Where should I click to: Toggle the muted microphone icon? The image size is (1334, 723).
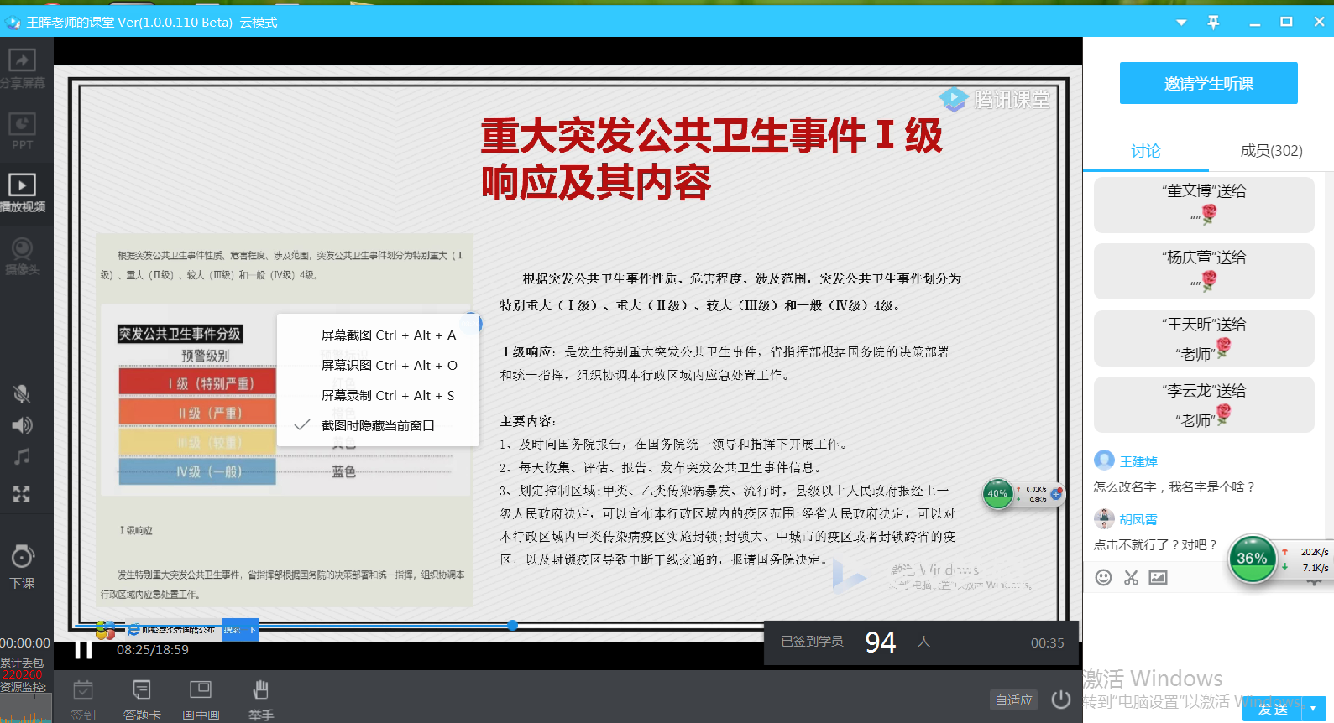[22, 393]
